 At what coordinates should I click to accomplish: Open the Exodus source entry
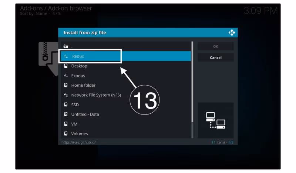[x=78, y=76]
